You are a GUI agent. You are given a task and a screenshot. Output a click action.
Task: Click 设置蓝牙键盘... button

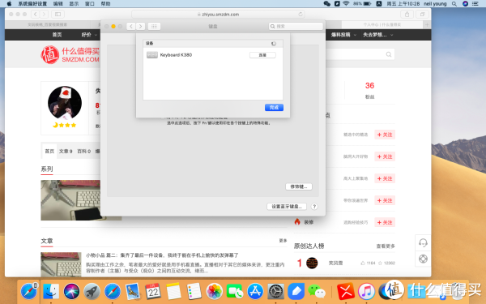pos(287,206)
